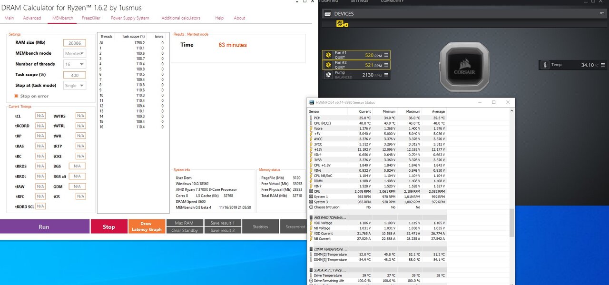Viewport: 609px width, 285px height.
Task: Click the System 3 fan icon in HWiNFO
Action: pyautogui.click(x=311, y=202)
